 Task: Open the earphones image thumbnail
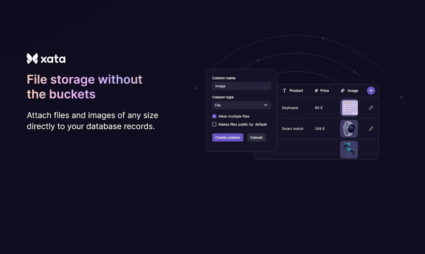(x=349, y=150)
